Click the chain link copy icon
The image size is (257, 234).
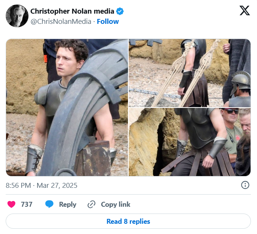[91, 204]
